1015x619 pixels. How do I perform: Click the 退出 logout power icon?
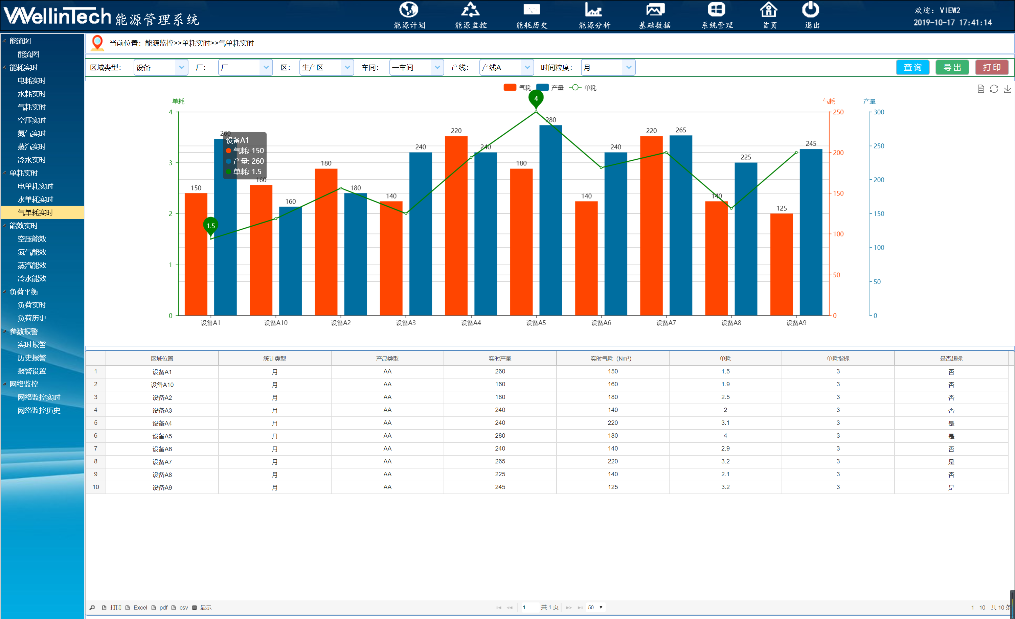pos(811,10)
